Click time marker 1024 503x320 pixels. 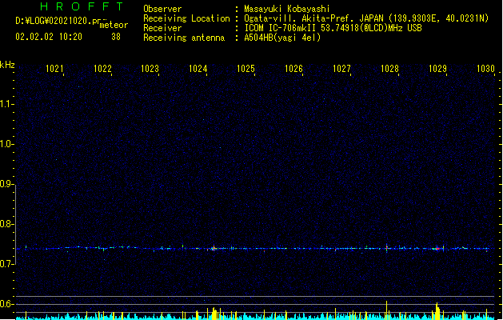[x=198, y=69]
